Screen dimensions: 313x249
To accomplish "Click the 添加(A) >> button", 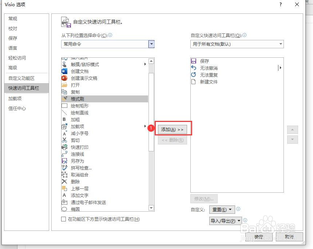I will pyautogui.click(x=172, y=130).
